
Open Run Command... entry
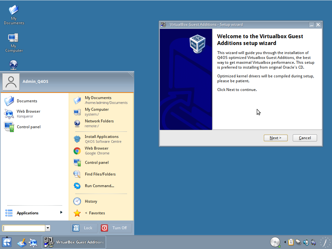(x=101, y=186)
